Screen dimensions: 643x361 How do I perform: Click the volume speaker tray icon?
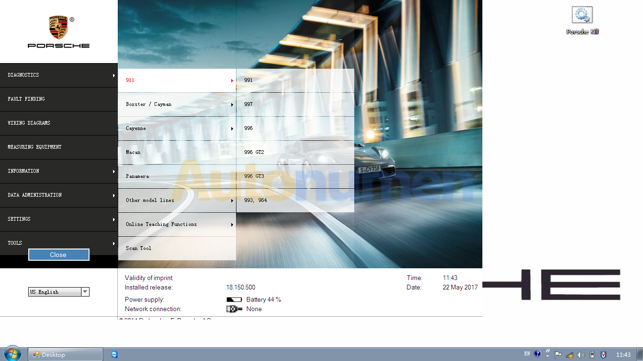[x=581, y=354]
